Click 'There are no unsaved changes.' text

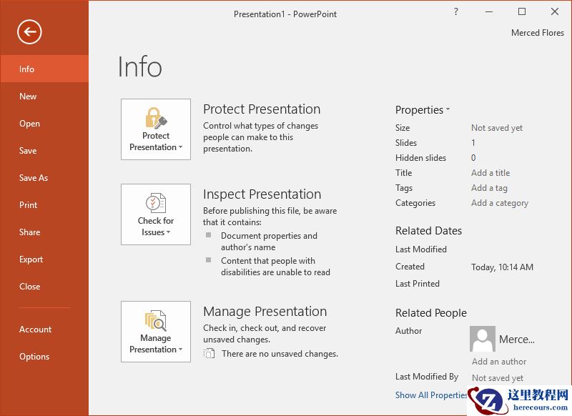[x=280, y=354]
